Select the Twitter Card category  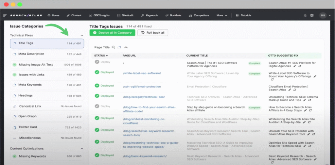pos(47,127)
